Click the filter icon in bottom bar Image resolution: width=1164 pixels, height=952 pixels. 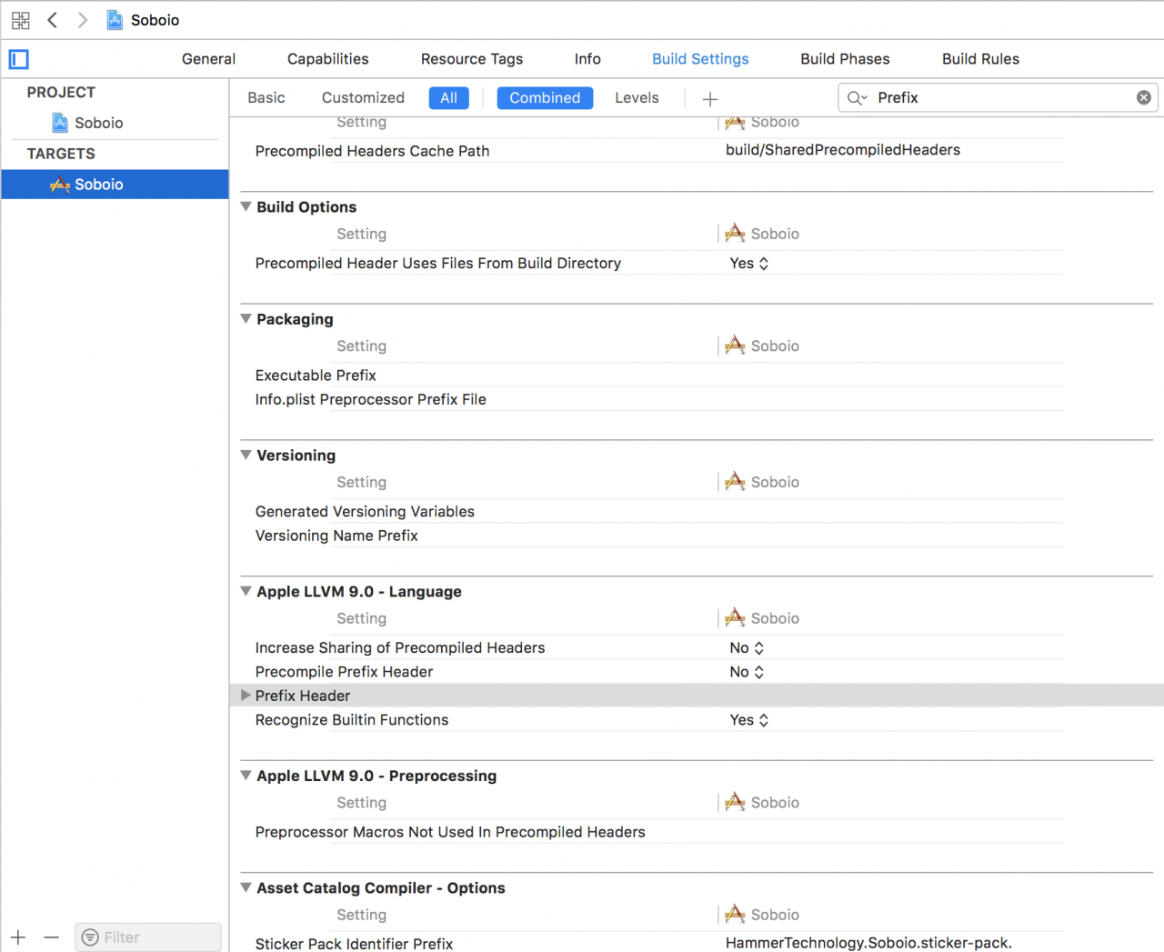(90, 937)
